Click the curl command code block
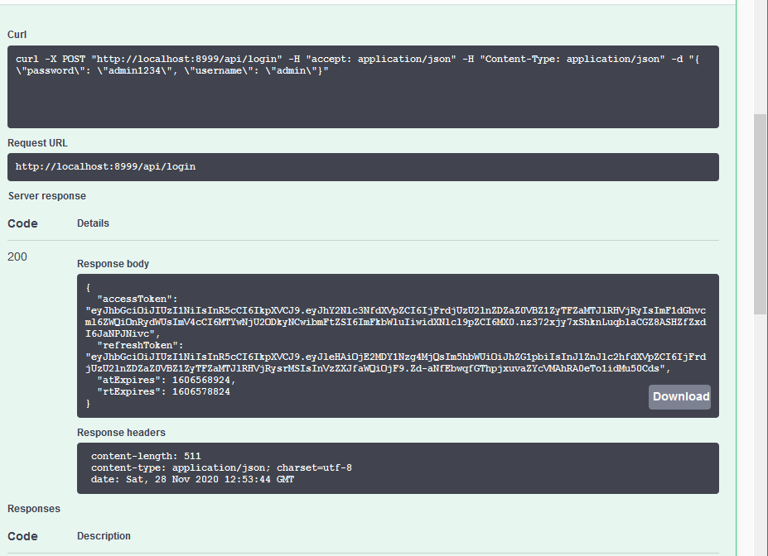The height and width of the screenshot is (556, 768). tap(363, 87)
